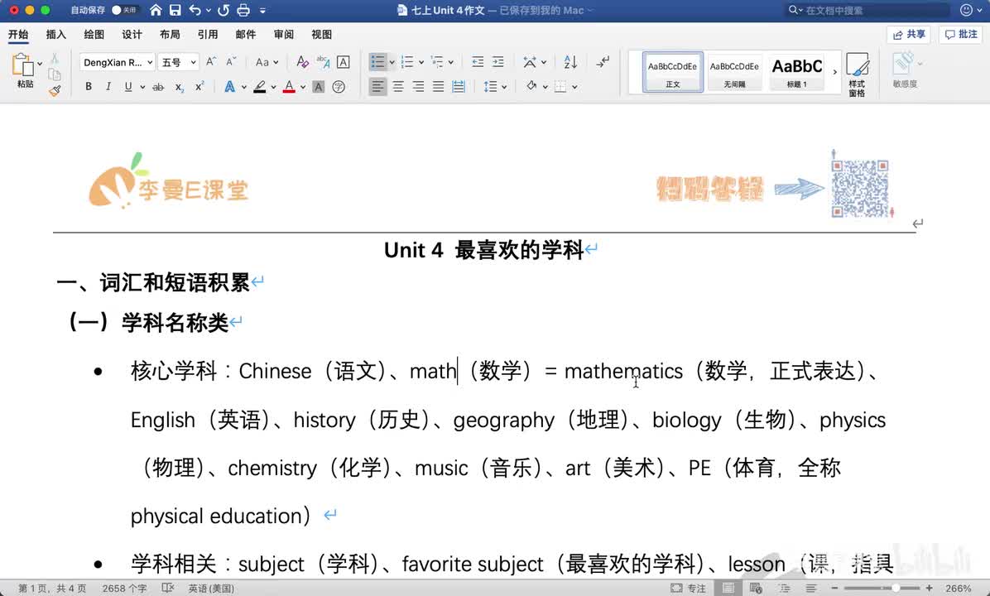Apply the 标题 1 Heading style
This screenshot has height=596, width=990.
797,72
